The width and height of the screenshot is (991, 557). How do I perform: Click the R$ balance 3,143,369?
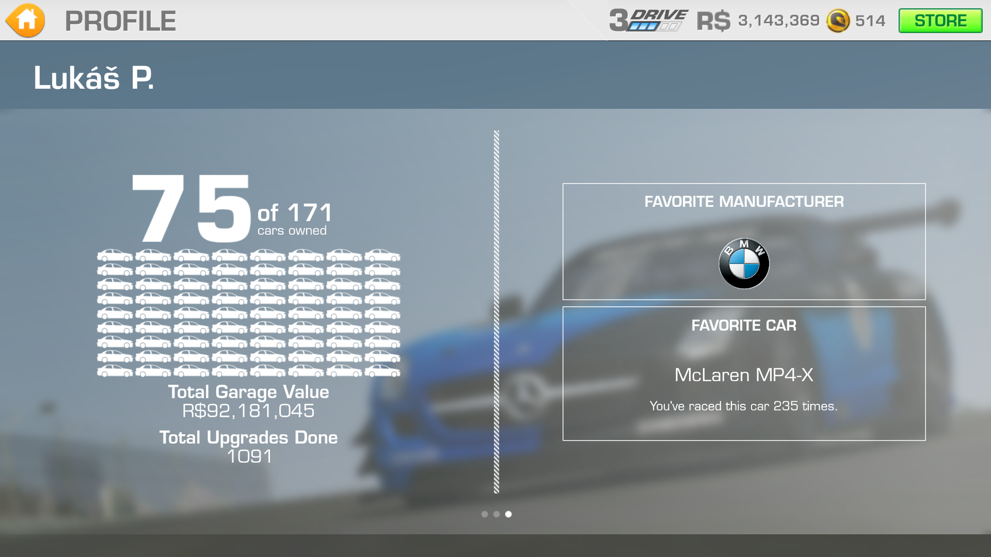[778, 21]
